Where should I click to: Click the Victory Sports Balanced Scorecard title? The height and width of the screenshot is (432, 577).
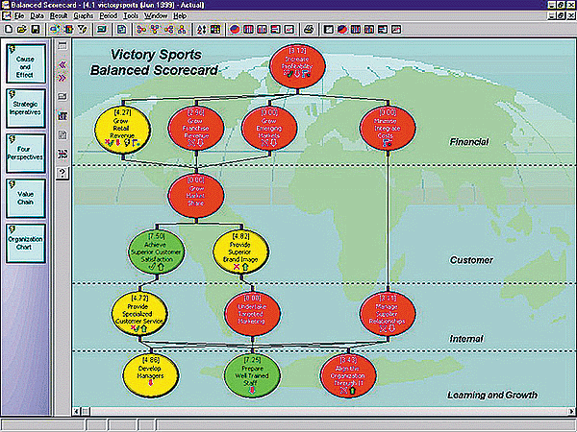(x=155, y=62)
